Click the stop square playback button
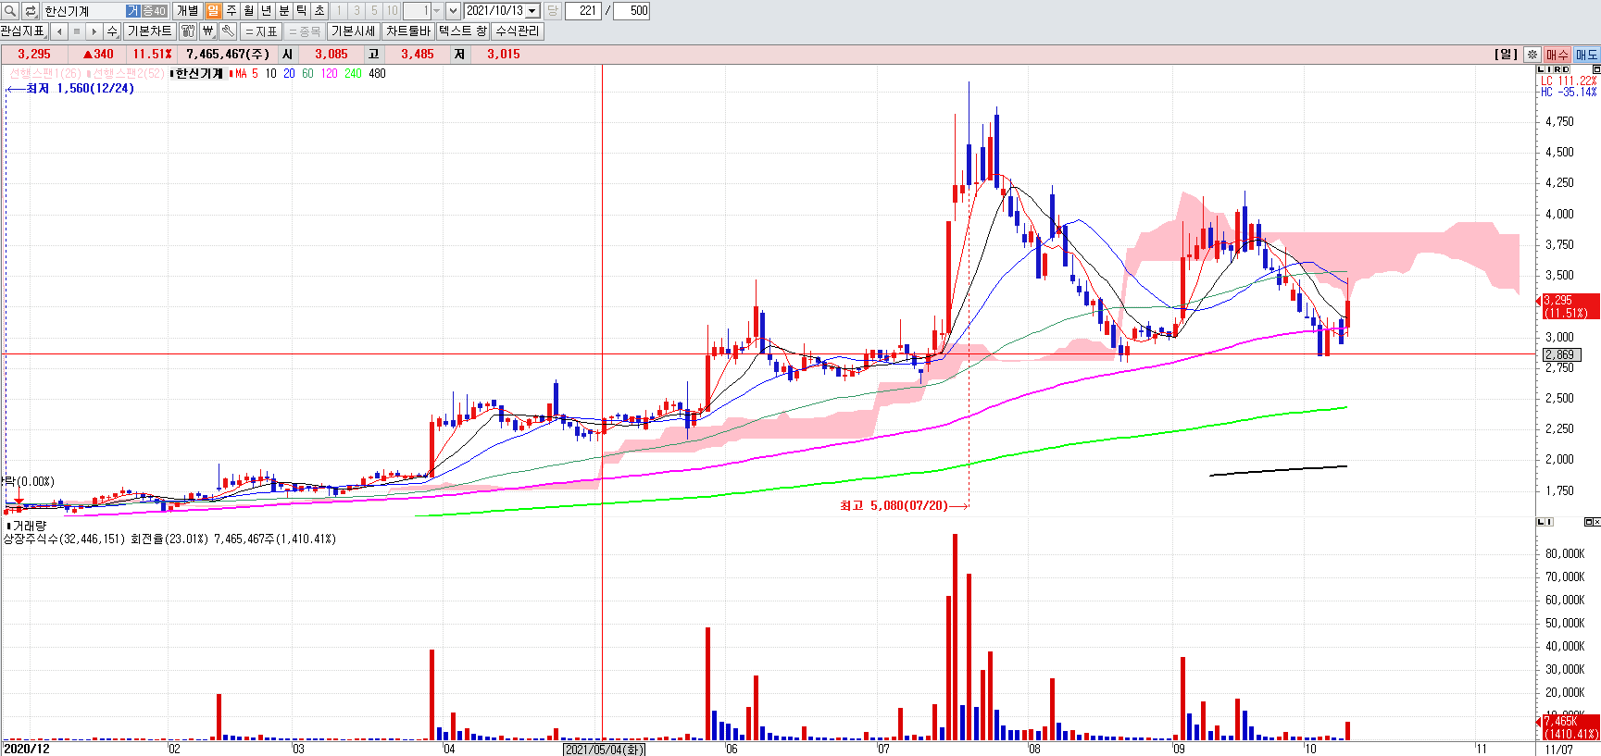Screen dimensions: 1601x756 [x=77, y=31]
